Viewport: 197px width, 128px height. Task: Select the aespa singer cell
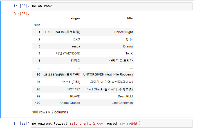tap(76, 46)
